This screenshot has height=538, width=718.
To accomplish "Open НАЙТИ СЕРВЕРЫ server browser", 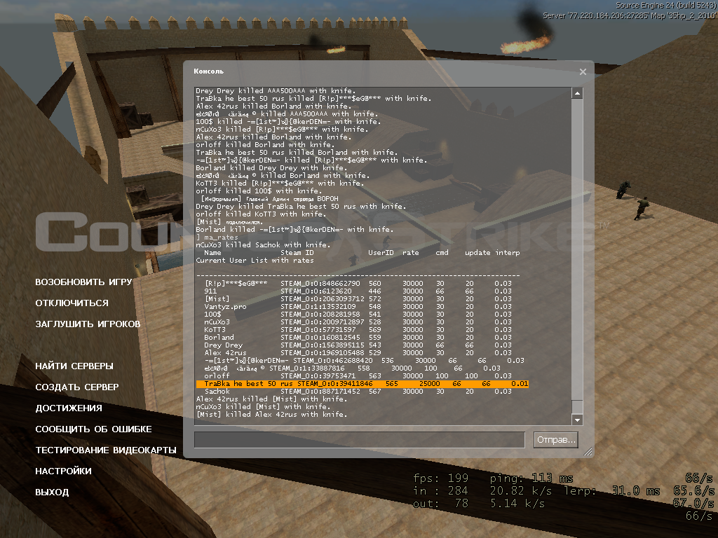I will 74,366.
